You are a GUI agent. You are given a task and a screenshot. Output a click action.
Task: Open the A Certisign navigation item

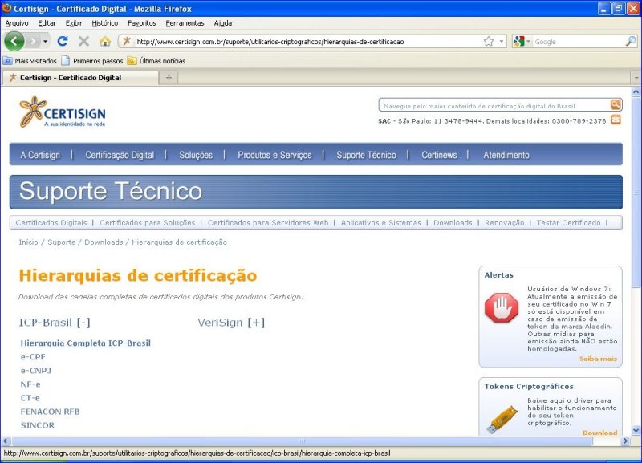click(40, 155)
